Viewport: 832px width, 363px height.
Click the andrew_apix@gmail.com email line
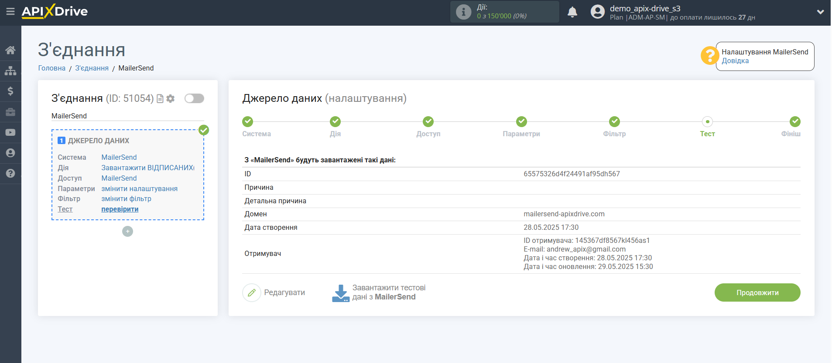point(575,249)
